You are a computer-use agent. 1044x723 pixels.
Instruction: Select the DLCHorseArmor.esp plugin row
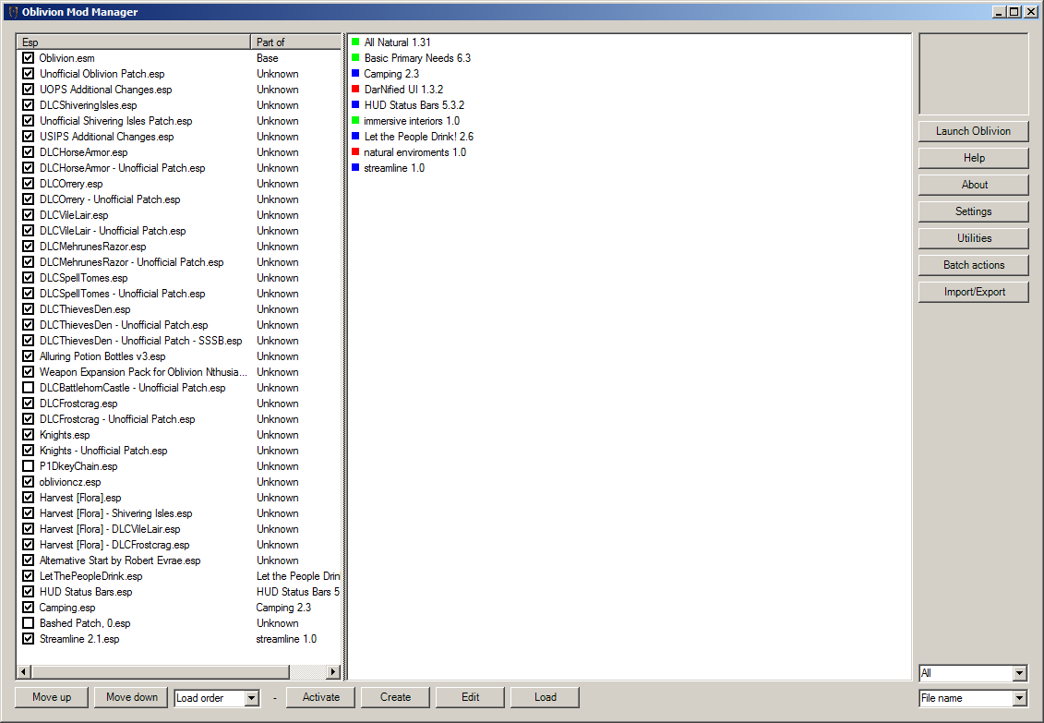click(179, 152)
